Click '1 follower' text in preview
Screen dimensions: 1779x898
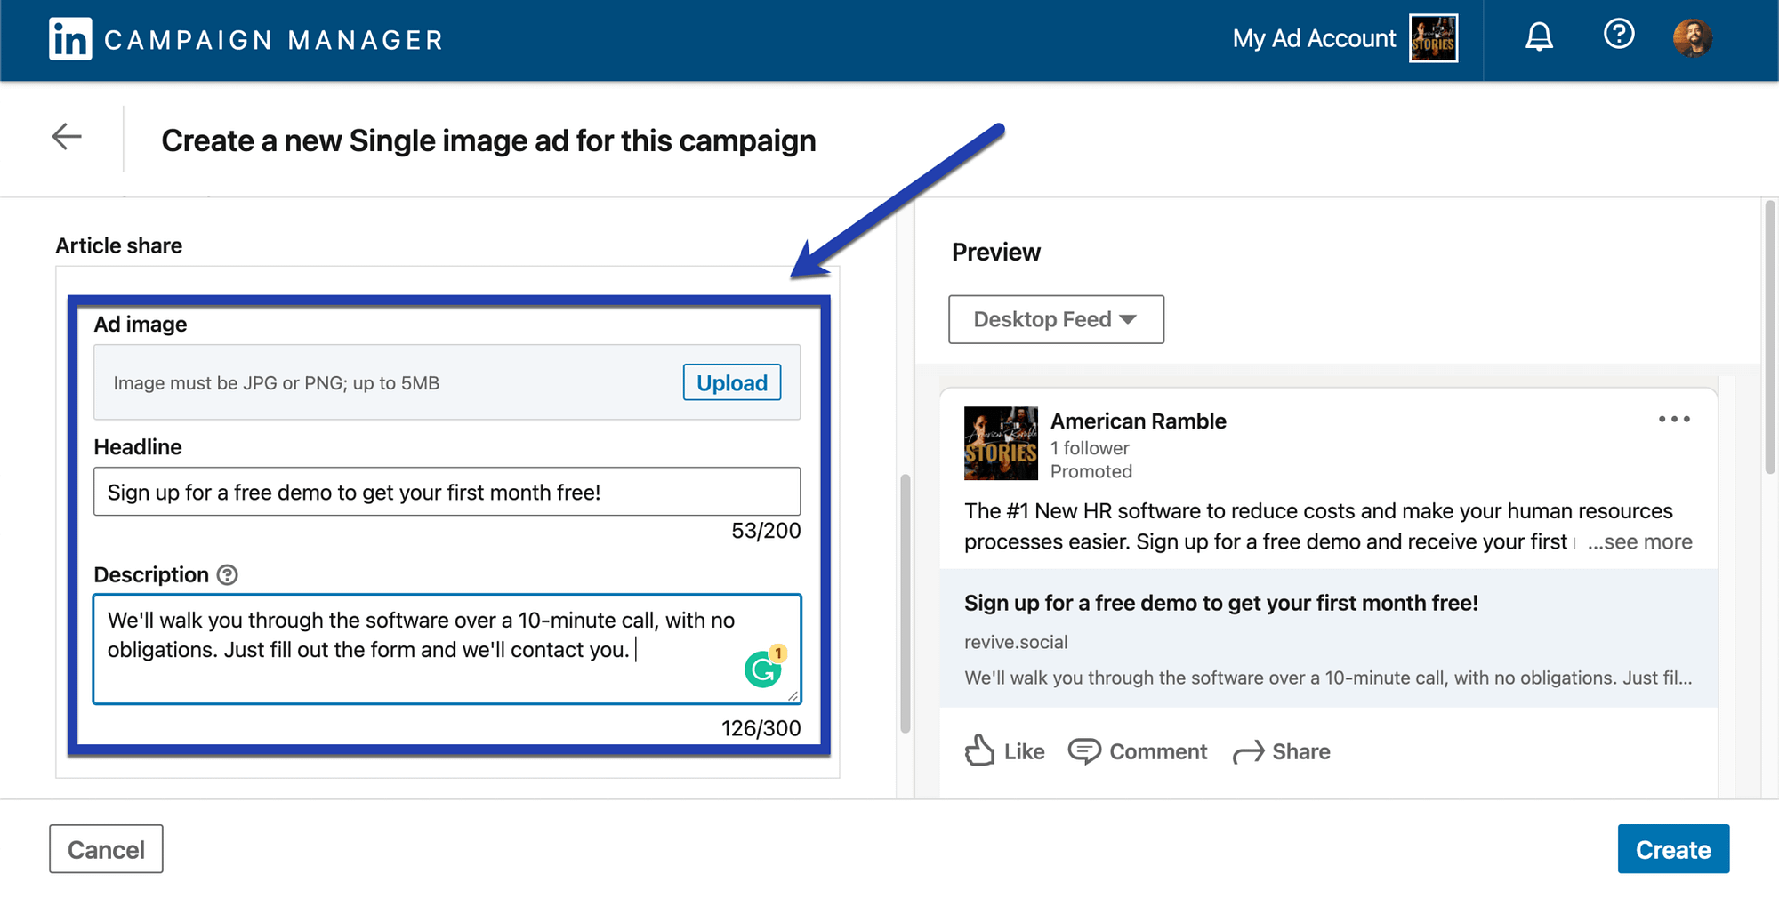(1090, 448)
